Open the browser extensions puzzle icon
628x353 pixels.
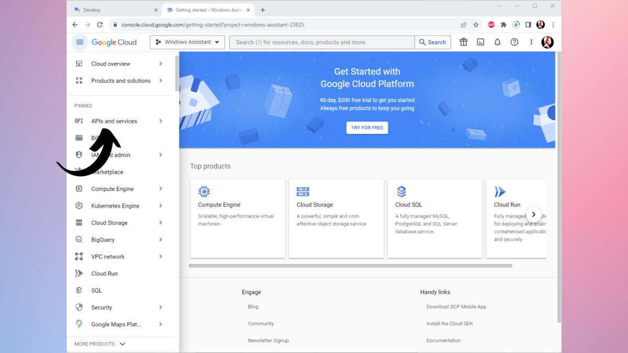503,25
